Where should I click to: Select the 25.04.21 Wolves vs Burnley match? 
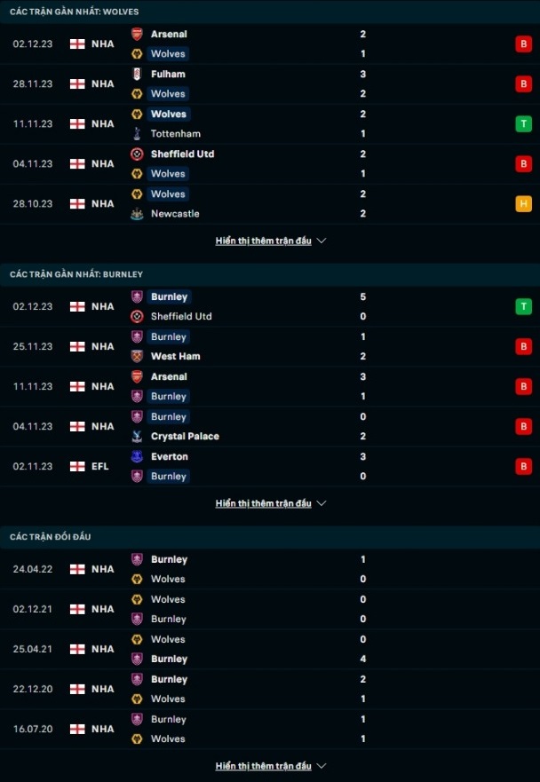[x=270, y=649]
